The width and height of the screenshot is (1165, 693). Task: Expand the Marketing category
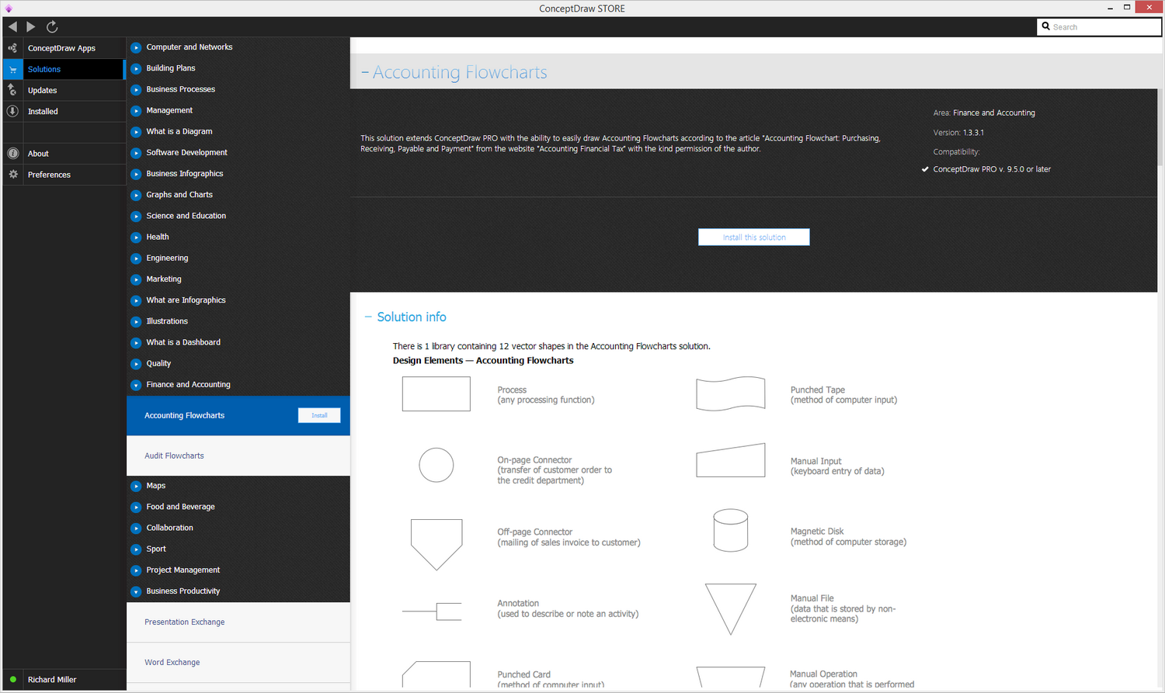pos(136,279)
